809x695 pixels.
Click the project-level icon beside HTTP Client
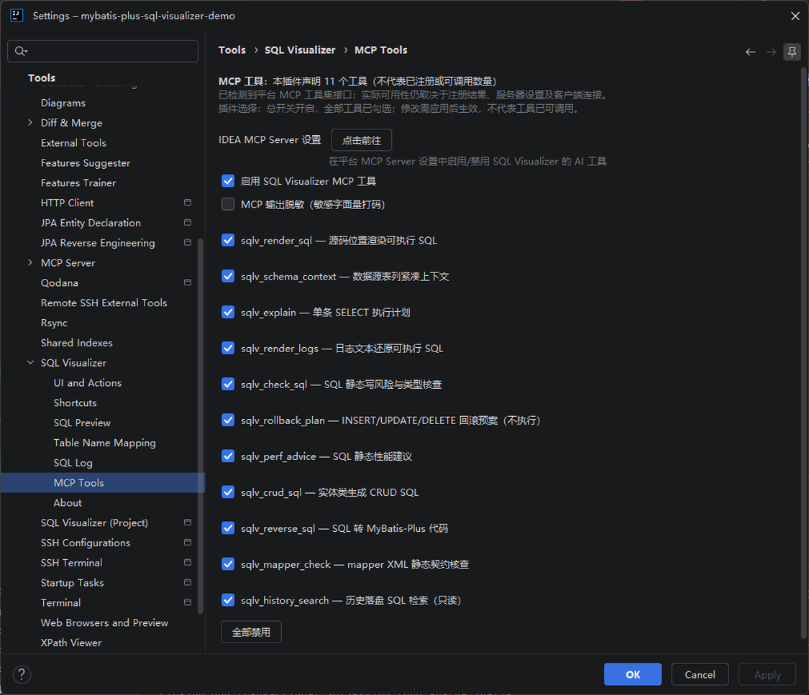point(187,203)
